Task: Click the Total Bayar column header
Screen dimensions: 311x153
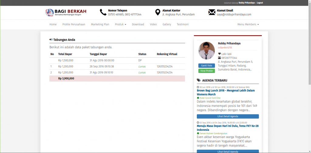Action: click(x=65, y=54)
